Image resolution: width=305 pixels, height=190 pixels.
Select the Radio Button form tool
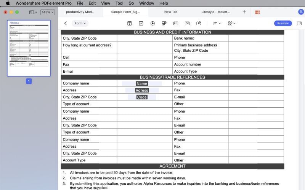point(153,23)
